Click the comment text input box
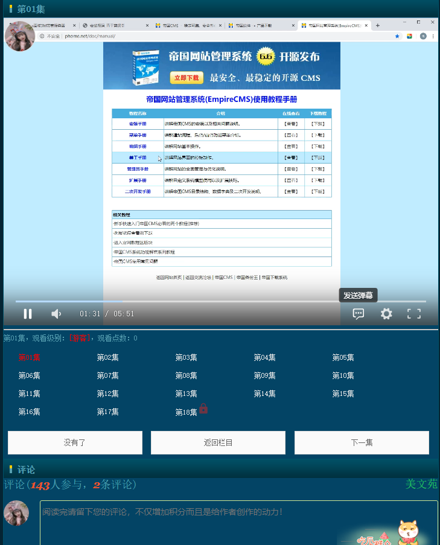Screen dimensions: 440x545 pos(239,523)
